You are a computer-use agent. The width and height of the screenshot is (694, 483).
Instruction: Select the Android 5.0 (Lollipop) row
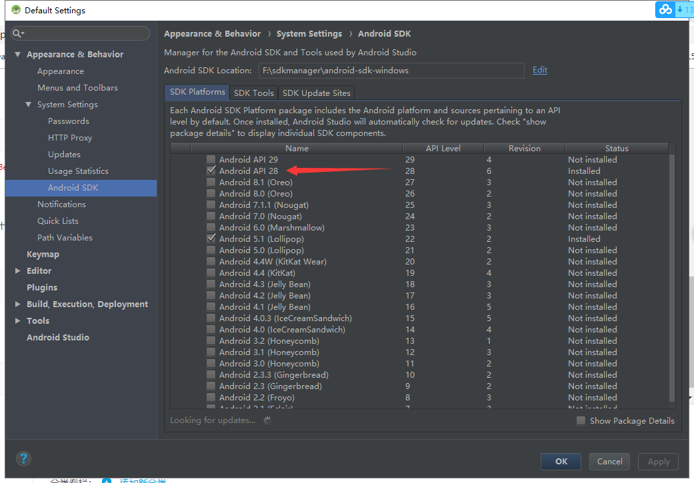(x=419, y=250)
